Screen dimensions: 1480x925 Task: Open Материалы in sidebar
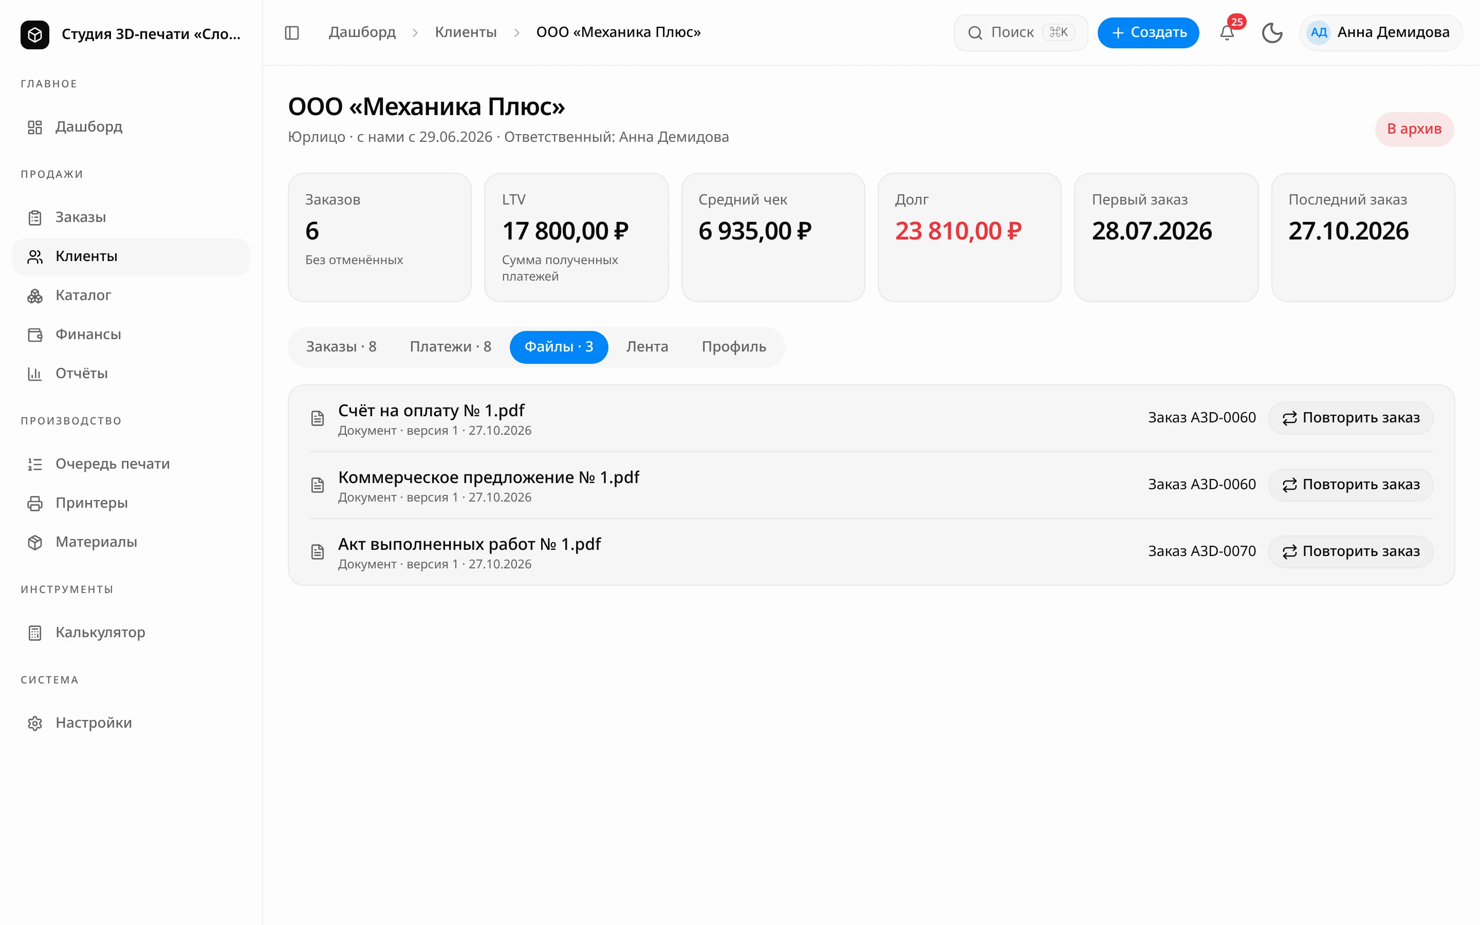(131, 542)
